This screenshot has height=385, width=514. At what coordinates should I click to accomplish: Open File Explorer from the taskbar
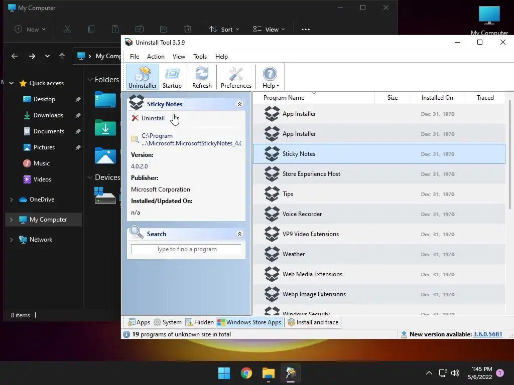[x=269, y=373]
